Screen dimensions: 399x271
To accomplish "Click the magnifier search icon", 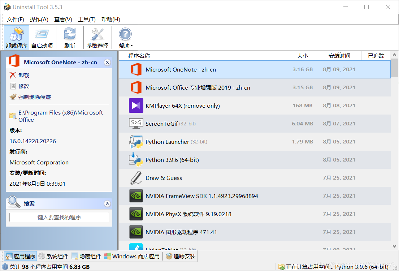I will coord(14,202).
